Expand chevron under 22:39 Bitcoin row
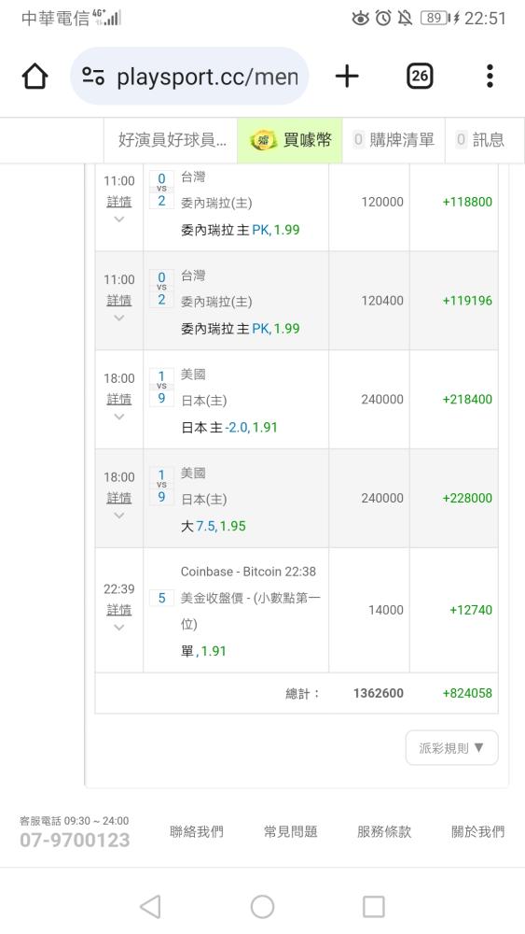The width and height of the screenshot is (525, 934). [x=119, y=628]
